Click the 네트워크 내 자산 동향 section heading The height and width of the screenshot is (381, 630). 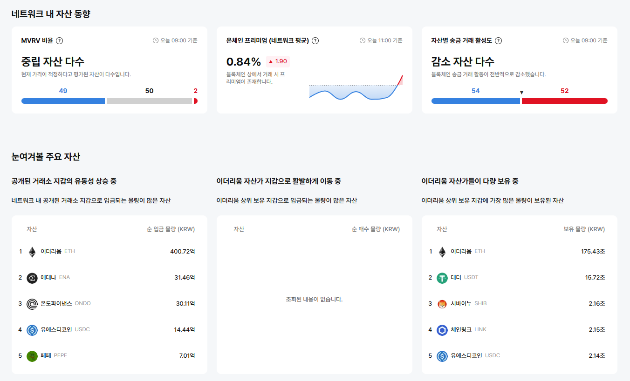point(51,14)
